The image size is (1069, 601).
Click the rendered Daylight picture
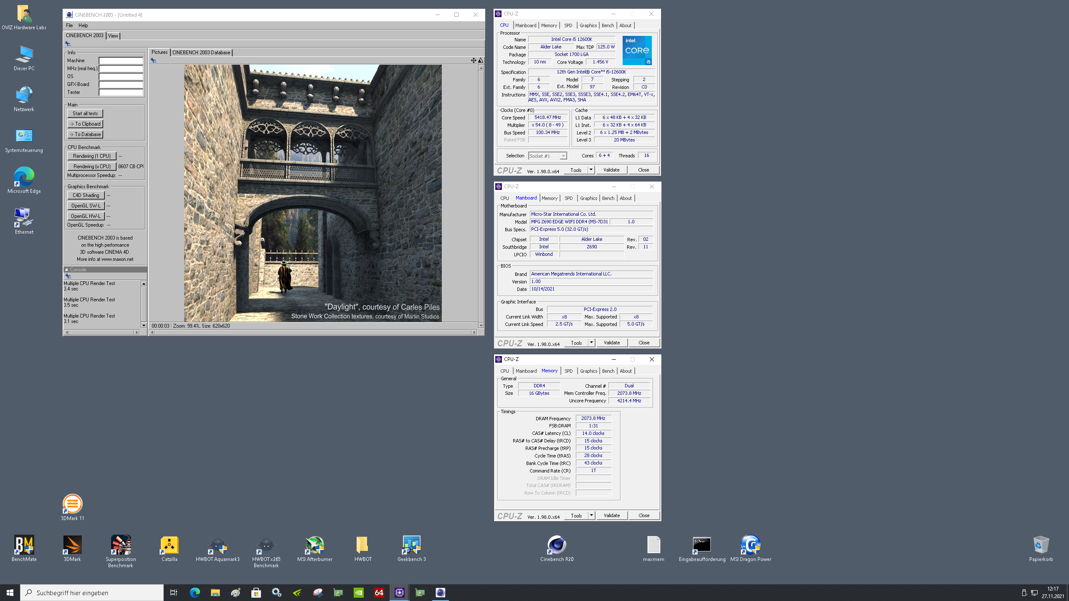click(x=313, y=193)
